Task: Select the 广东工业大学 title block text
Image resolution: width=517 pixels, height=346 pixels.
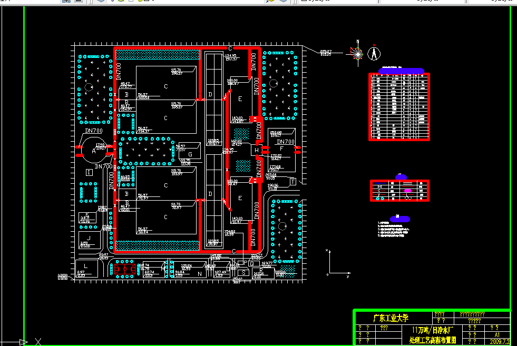Action: click(391, 318)
